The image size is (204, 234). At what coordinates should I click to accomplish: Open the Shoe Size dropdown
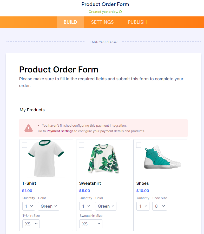160,206
